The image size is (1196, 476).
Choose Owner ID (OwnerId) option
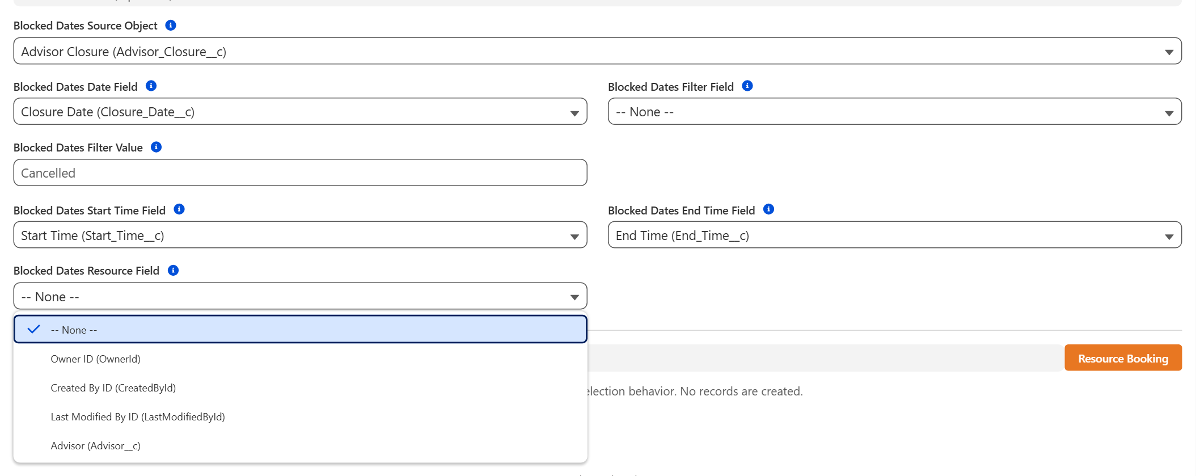[300, 359]
